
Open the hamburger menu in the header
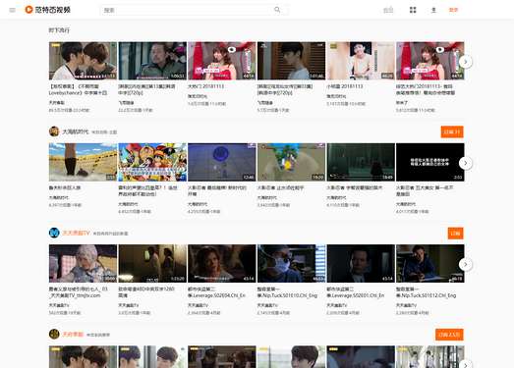(13, 10)
